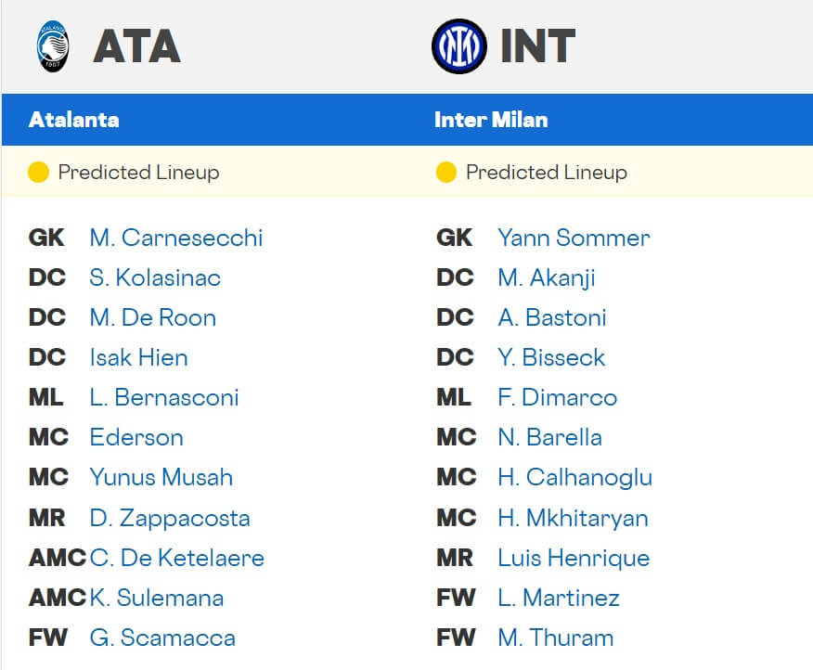
Task: Open M. Carnesecchi's player page
Action: pos(176,238)
